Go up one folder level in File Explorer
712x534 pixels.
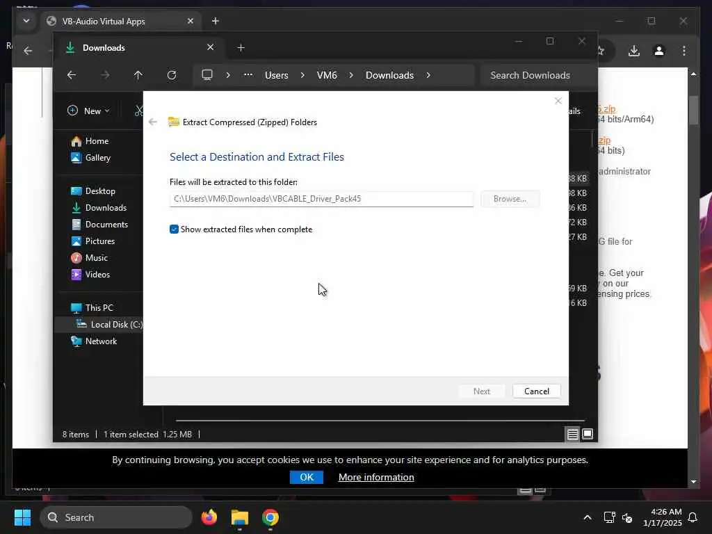138,75
